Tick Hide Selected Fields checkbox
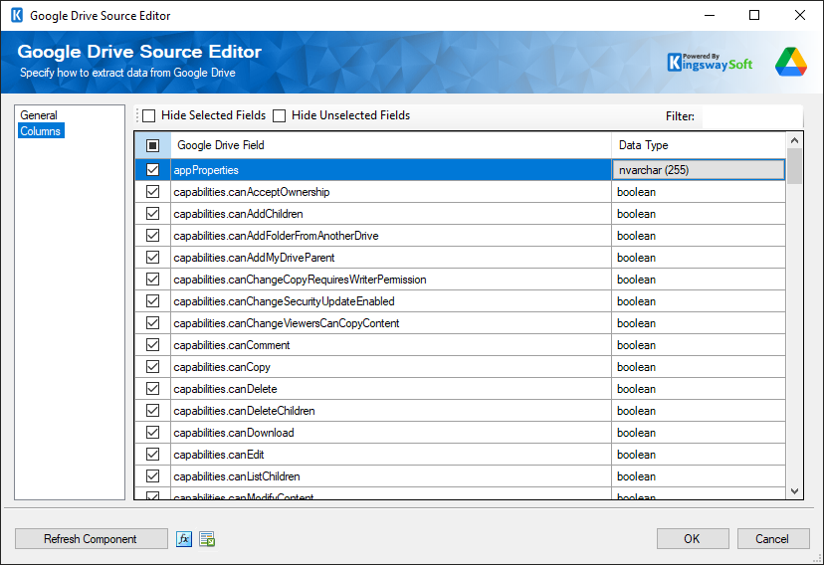Screen dimensions: 824x565 pos(149,115)
